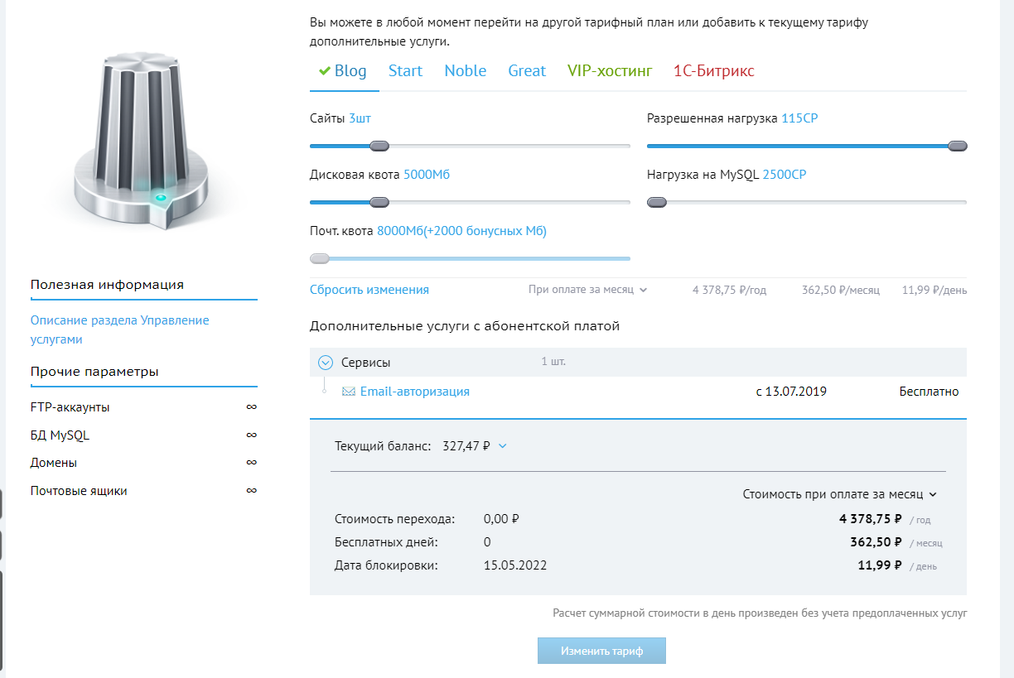
Task: Collapse the Сервисы section with circle chevron
Action: point(326,363)
